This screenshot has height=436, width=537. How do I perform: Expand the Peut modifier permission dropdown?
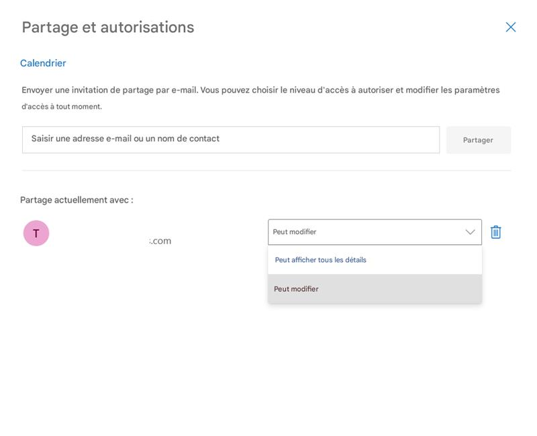pyautogui.click(x=375, y=232)
